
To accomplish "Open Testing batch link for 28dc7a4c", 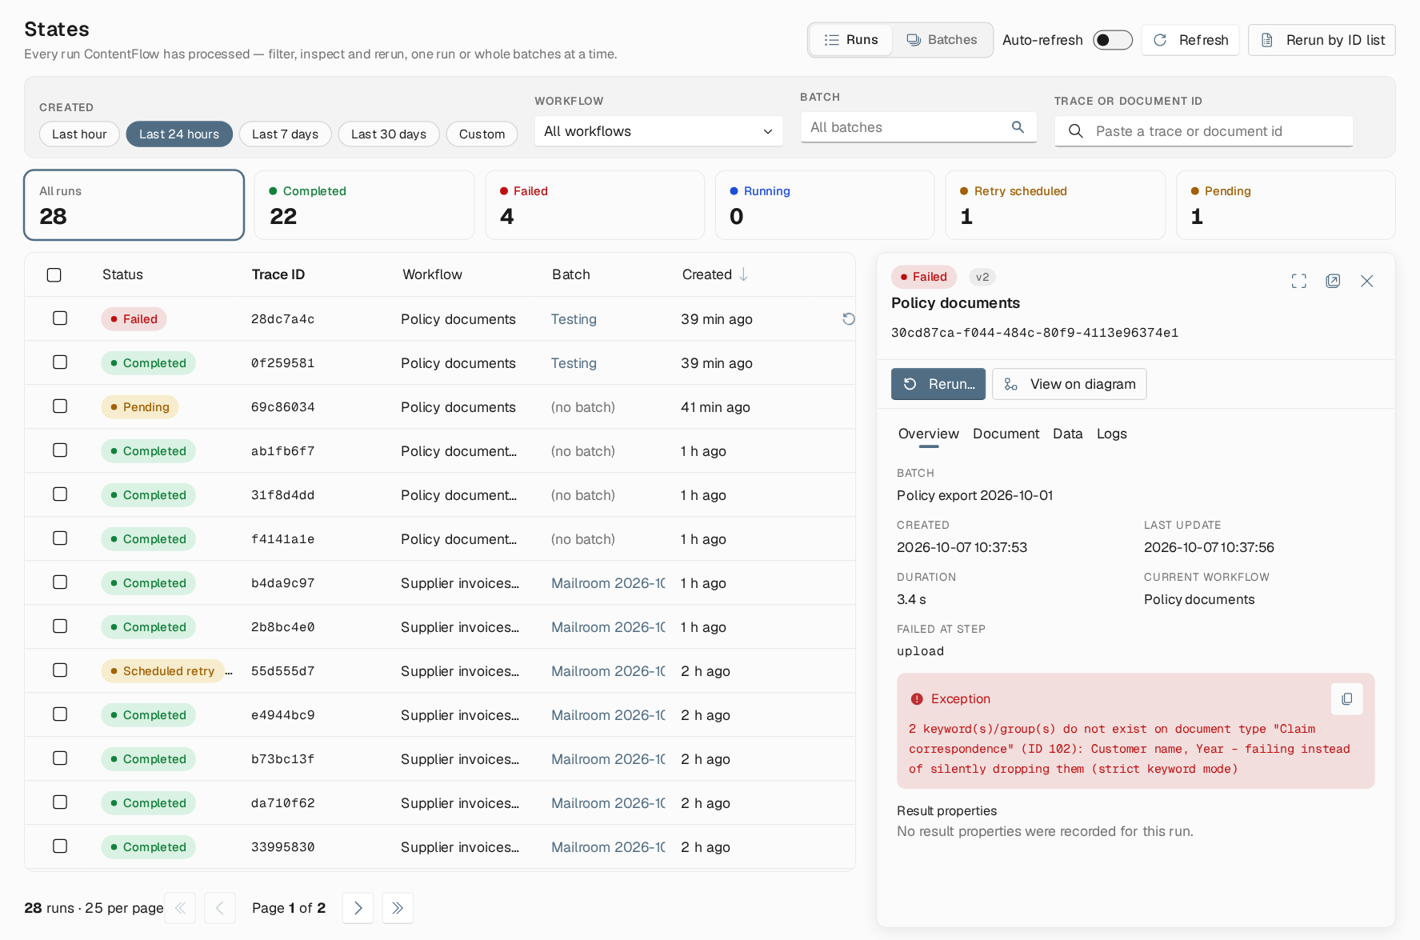I will (x=574, y=319).
